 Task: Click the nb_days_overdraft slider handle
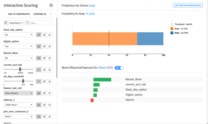tap(23, 81)
